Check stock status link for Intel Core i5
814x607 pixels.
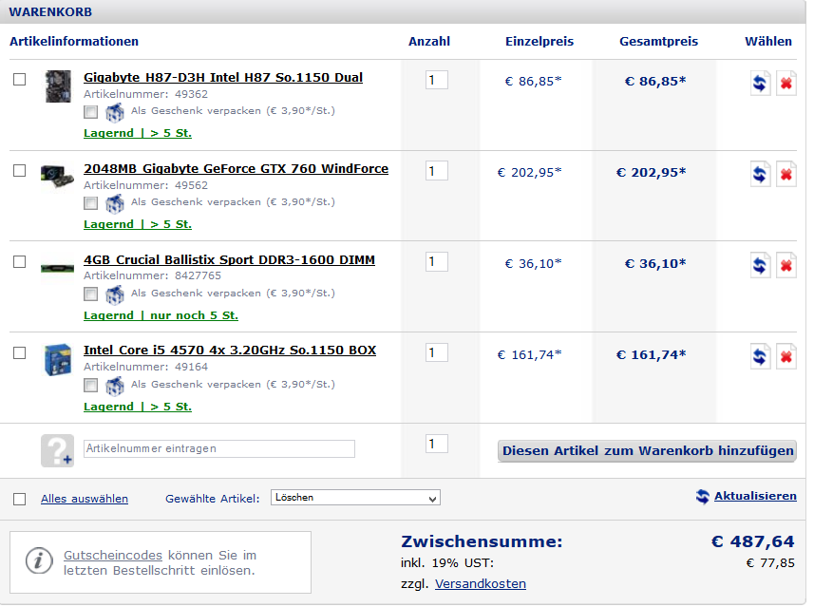point(138,408)
